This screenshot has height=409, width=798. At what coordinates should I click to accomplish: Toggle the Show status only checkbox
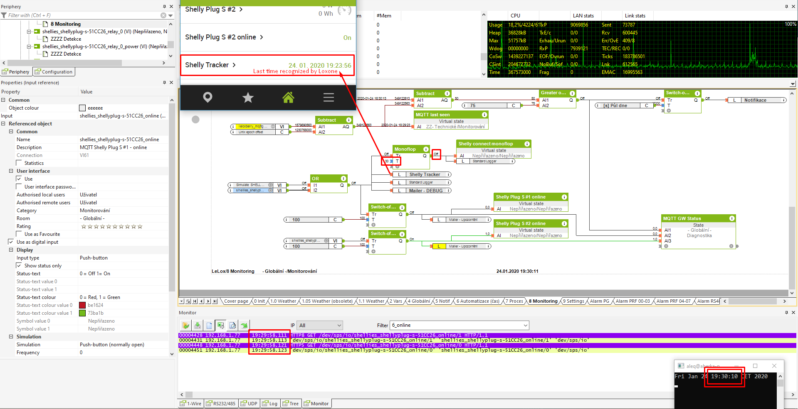pyautogui.click(x=19, y=266)
